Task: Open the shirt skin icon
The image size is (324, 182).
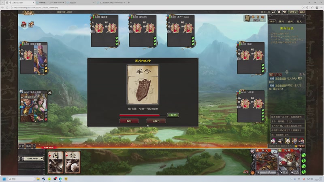Action: click(x=285, y=12)
